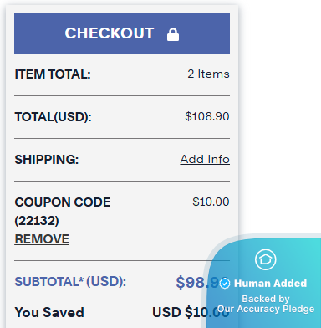Click the -$10.00 coupon discount value
This screenshot has width=321, height=328.
click(x=208, y=202)
